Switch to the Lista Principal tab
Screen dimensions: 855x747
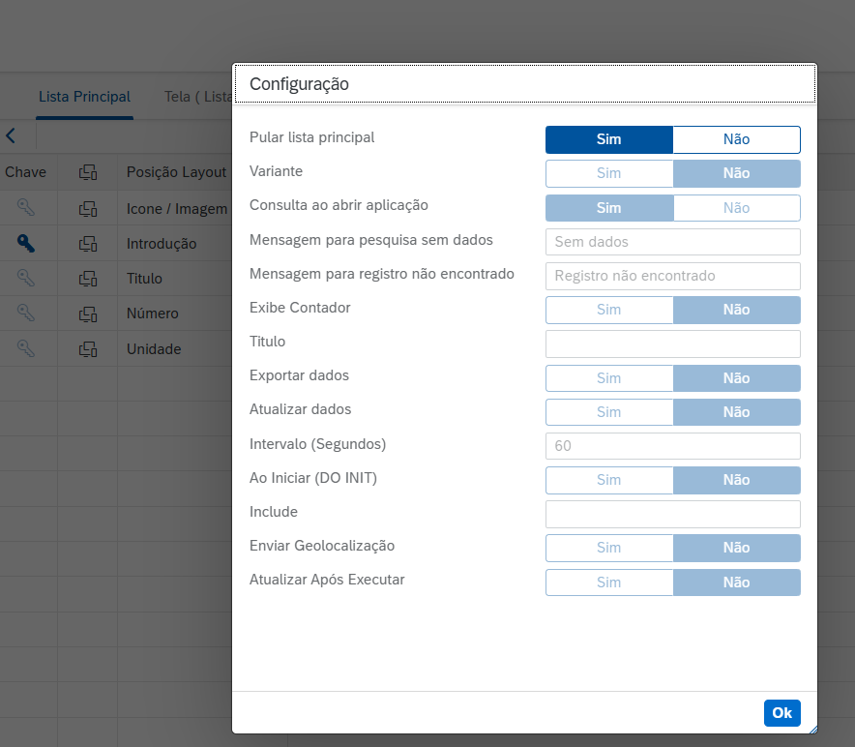pyautogui.click(x=84, y=97)
